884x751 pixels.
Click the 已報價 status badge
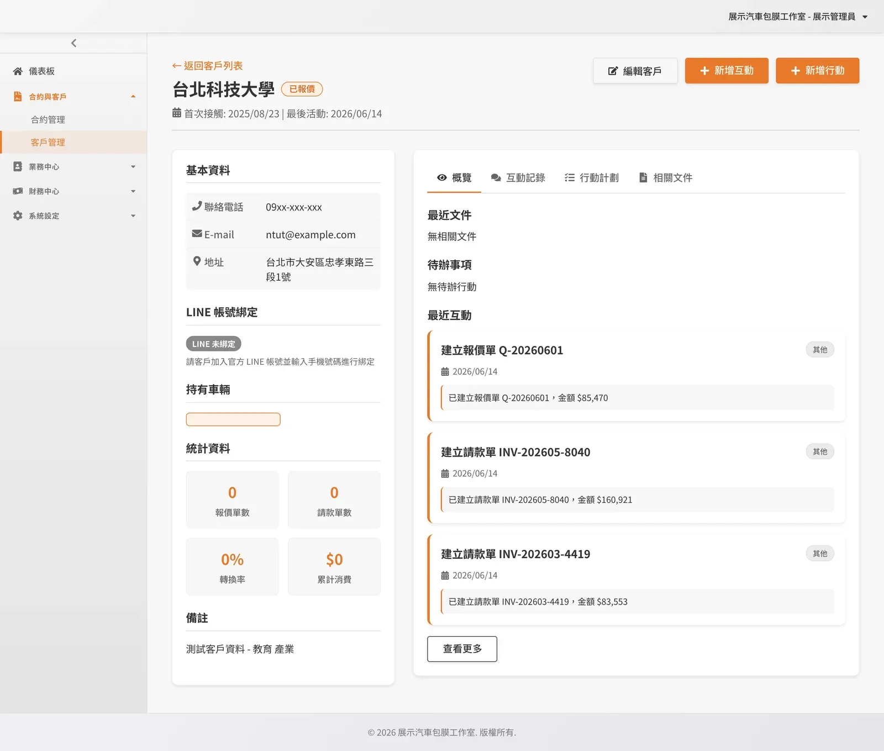coord(302,89)
